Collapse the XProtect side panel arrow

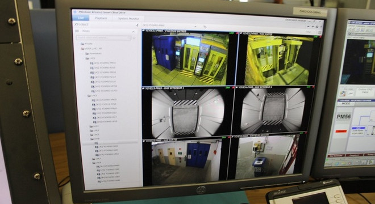pos(137,25)
